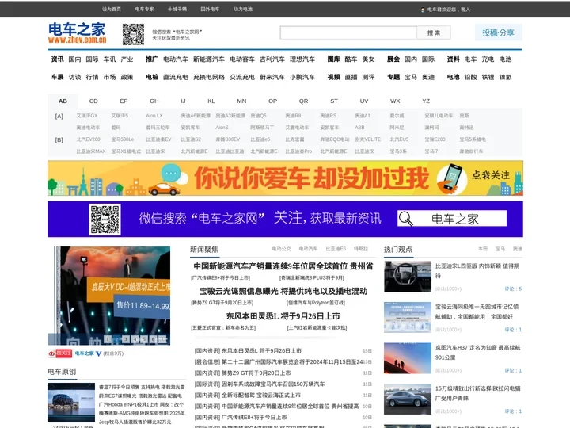Open 动力电池 in top bar
This screenshot has height=428, width=570.
pos(243,9)
